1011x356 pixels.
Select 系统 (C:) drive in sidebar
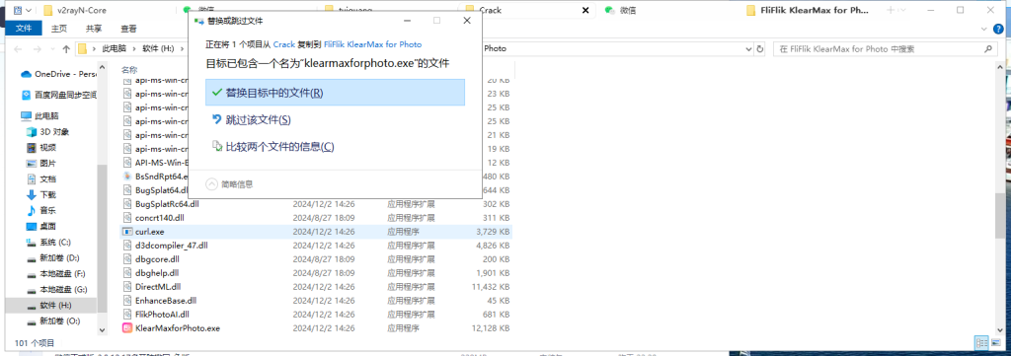point(48,242)
